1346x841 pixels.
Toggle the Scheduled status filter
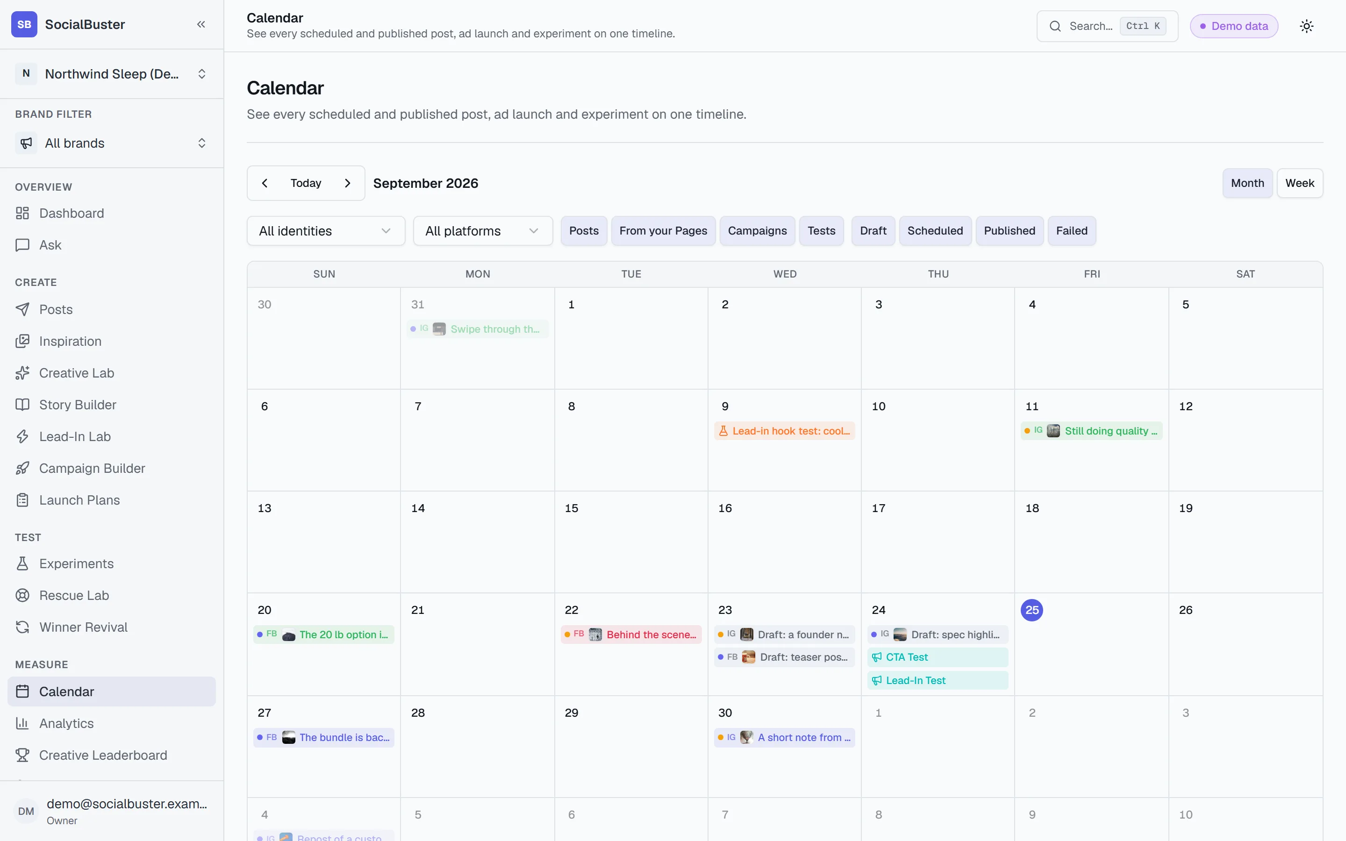[x=935, y=231]
